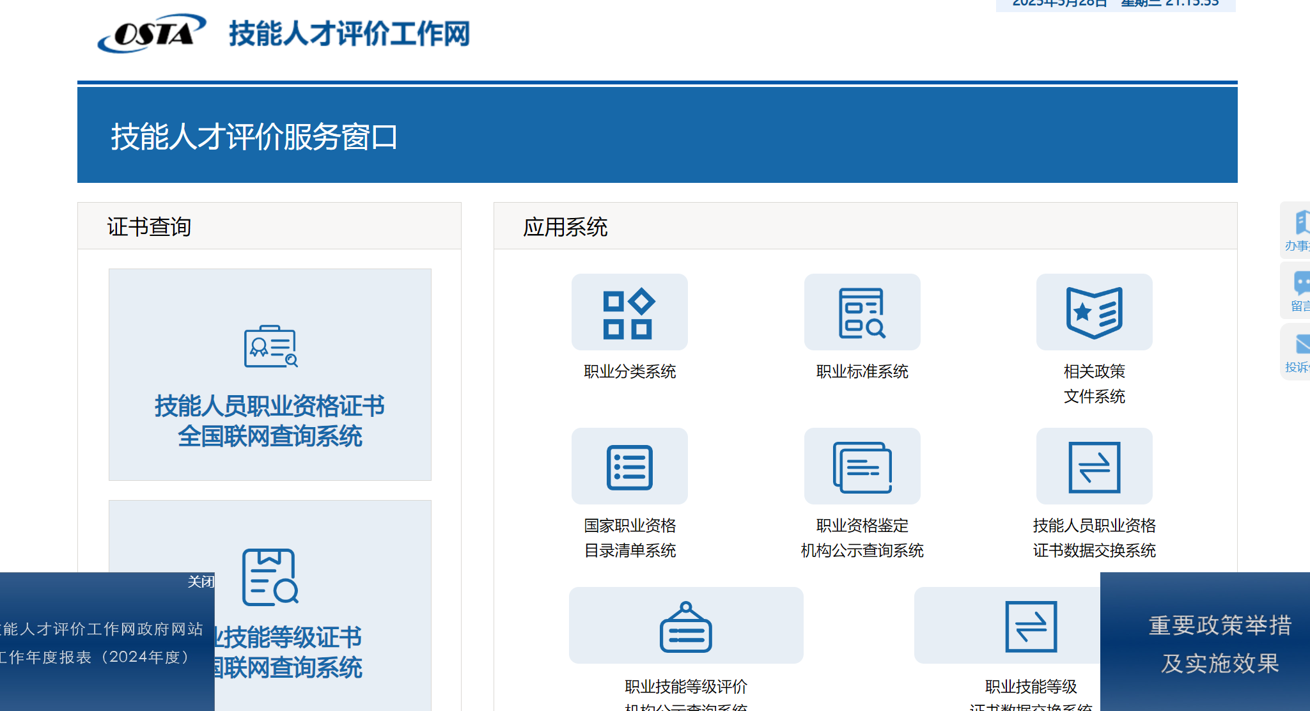Open the 职业分类系统 grid icon

coord(629,312)
